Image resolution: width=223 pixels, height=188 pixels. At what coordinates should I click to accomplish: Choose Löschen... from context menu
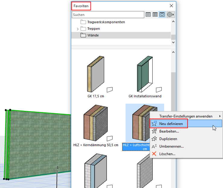[x=186, y=154]
